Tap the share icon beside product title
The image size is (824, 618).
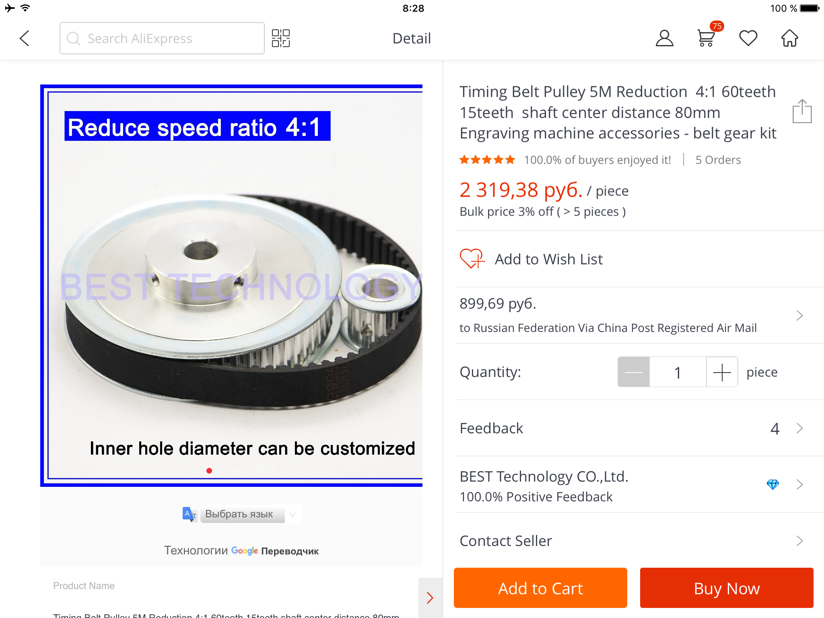[802, 111]
